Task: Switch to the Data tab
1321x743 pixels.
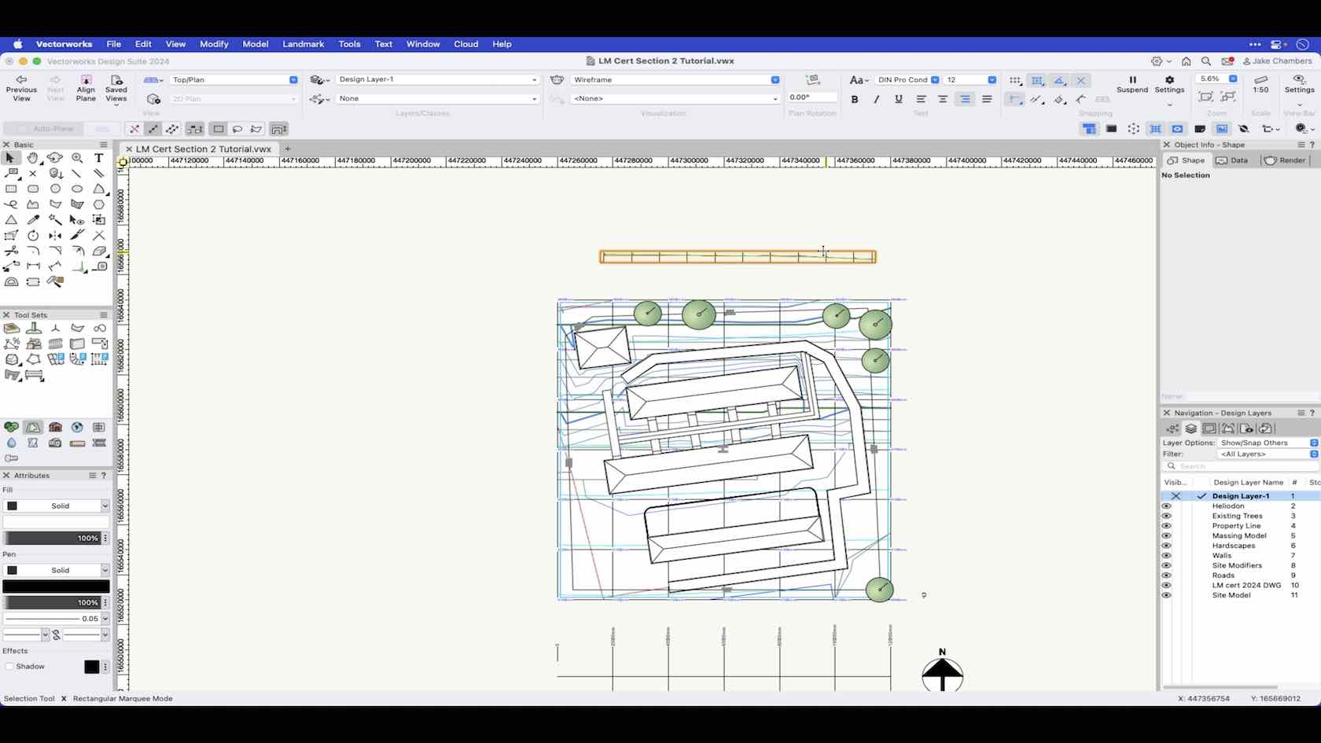Action: coord(1232,160)
